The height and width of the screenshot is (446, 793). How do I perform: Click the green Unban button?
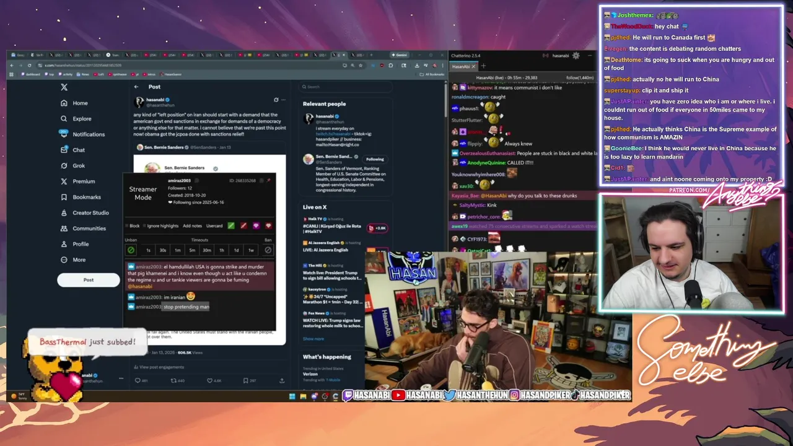pyautogui.click(x=131, y=250)
